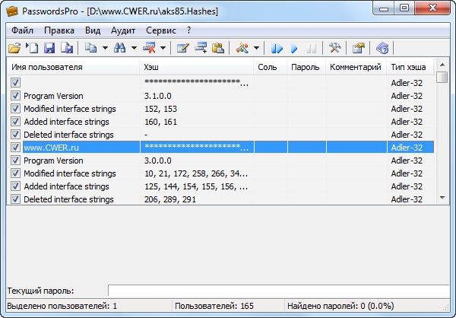Screen dimensions: 456x318
Task: Click the help book question-mark icon
Action: (x=382, y=48)
